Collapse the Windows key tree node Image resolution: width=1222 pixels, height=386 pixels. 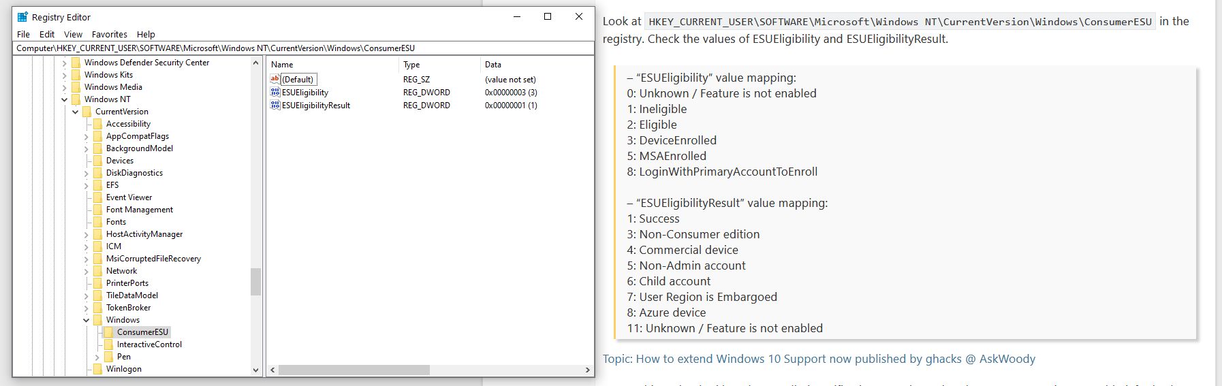pos(87,320)
